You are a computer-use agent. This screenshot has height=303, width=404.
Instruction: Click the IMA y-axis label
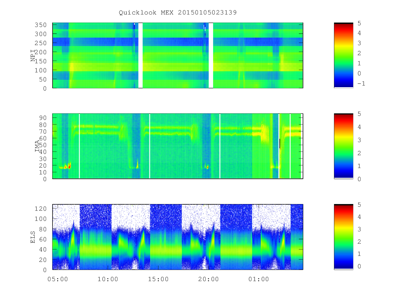37,146
